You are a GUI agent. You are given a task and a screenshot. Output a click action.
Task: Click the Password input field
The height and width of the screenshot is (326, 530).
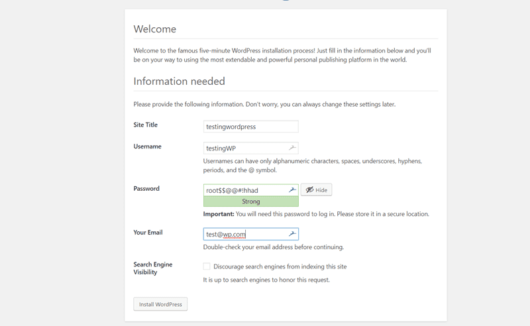[x=251, y=190]
